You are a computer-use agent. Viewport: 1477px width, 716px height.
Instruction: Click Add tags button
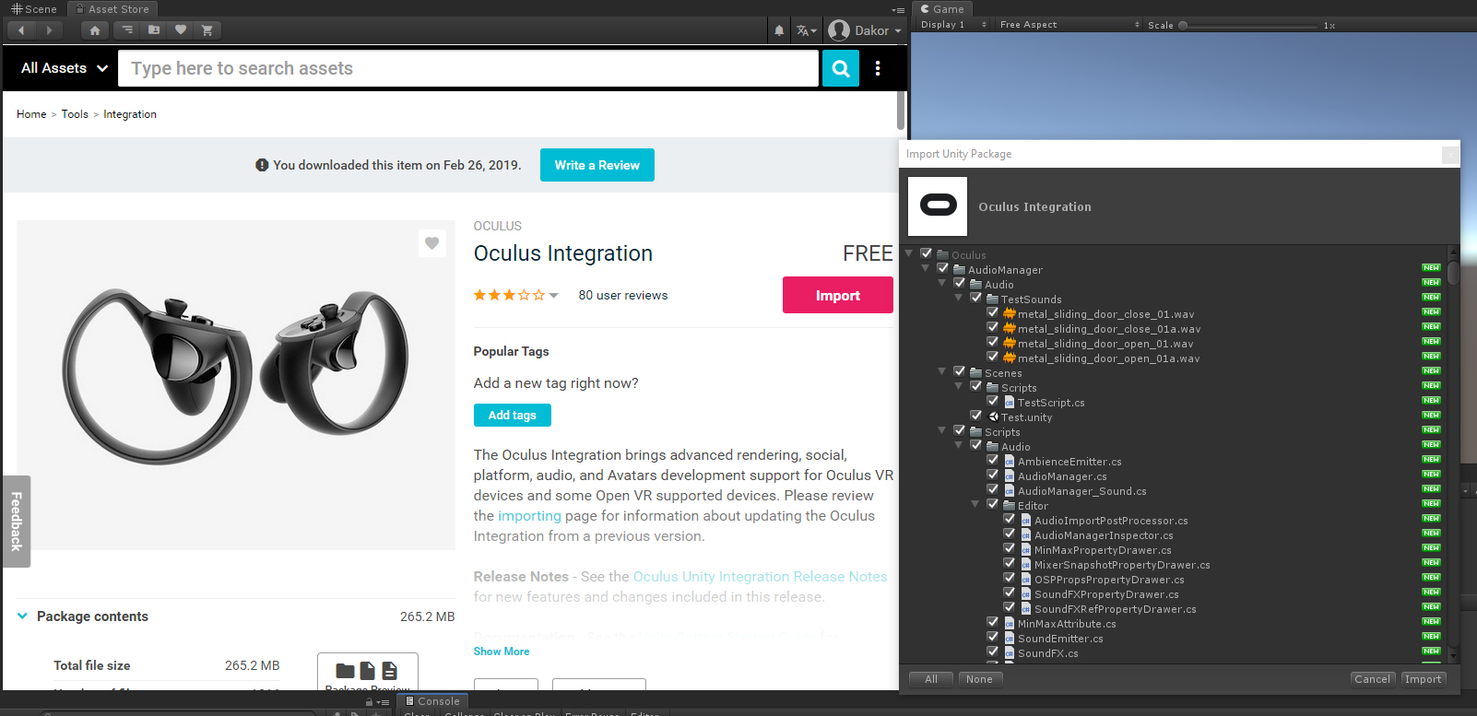(x=513, y=415)
